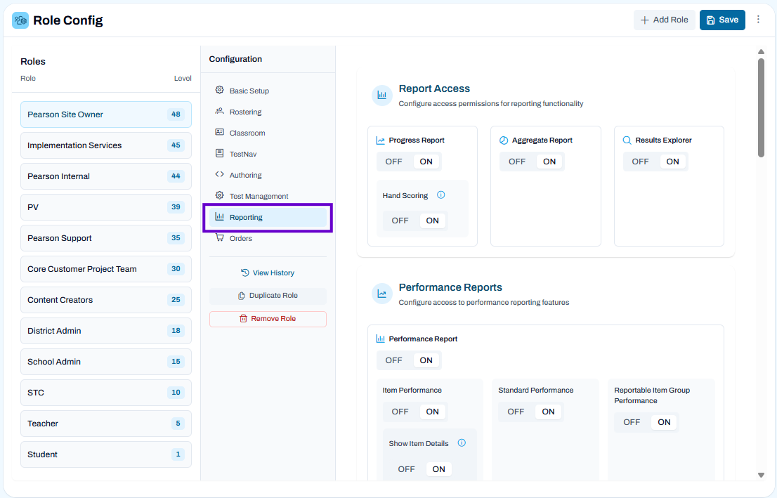
Task: Select the Pearson Internal role
Action: point(106,176)
